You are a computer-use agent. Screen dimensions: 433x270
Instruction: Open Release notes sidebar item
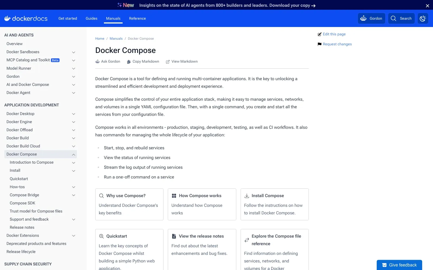(22, 227)
